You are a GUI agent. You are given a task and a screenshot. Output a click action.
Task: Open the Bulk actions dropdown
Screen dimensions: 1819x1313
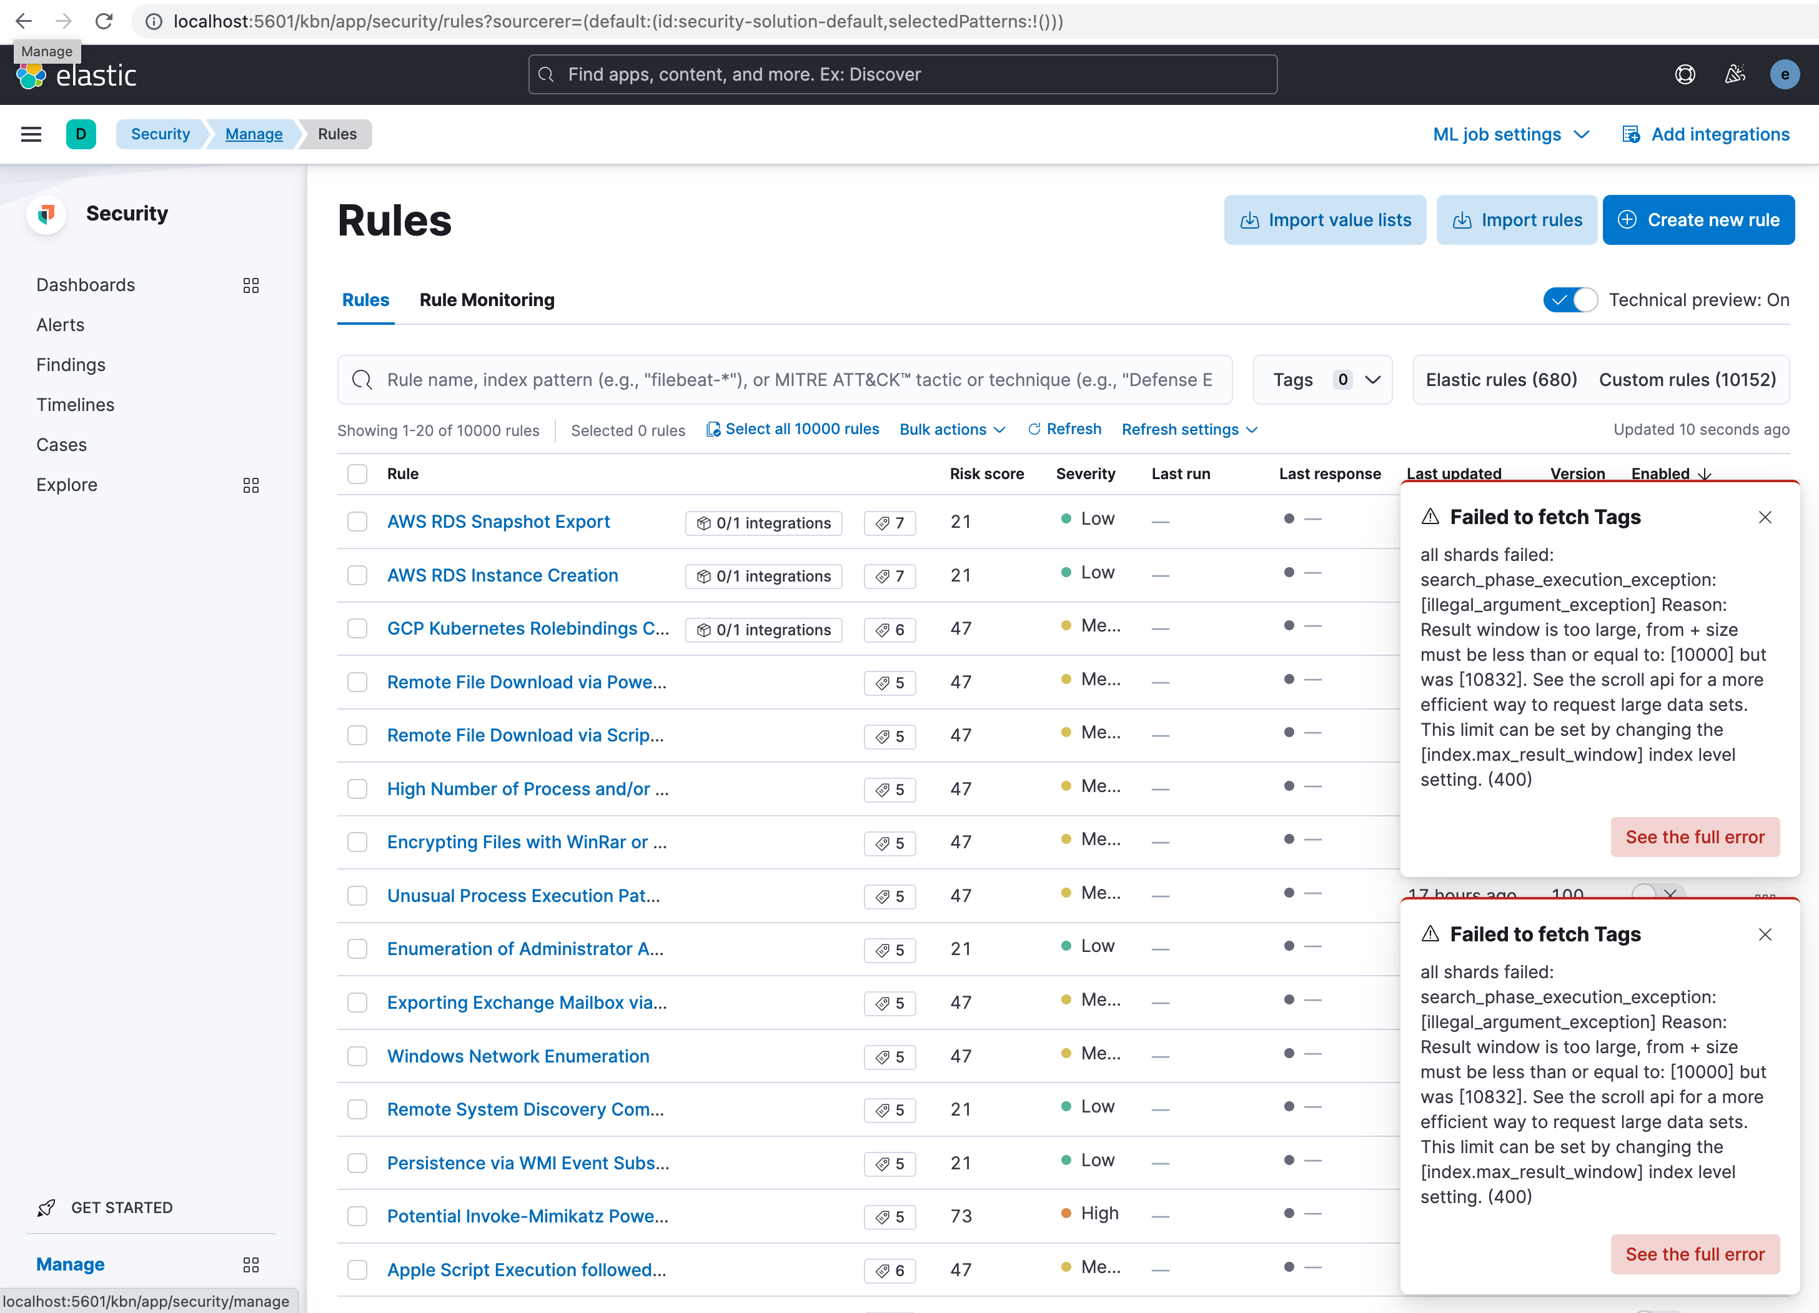click(x=951, y=429)
